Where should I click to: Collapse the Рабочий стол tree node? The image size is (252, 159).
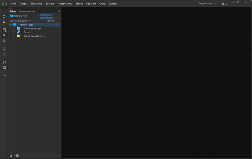tap(10, 24)
